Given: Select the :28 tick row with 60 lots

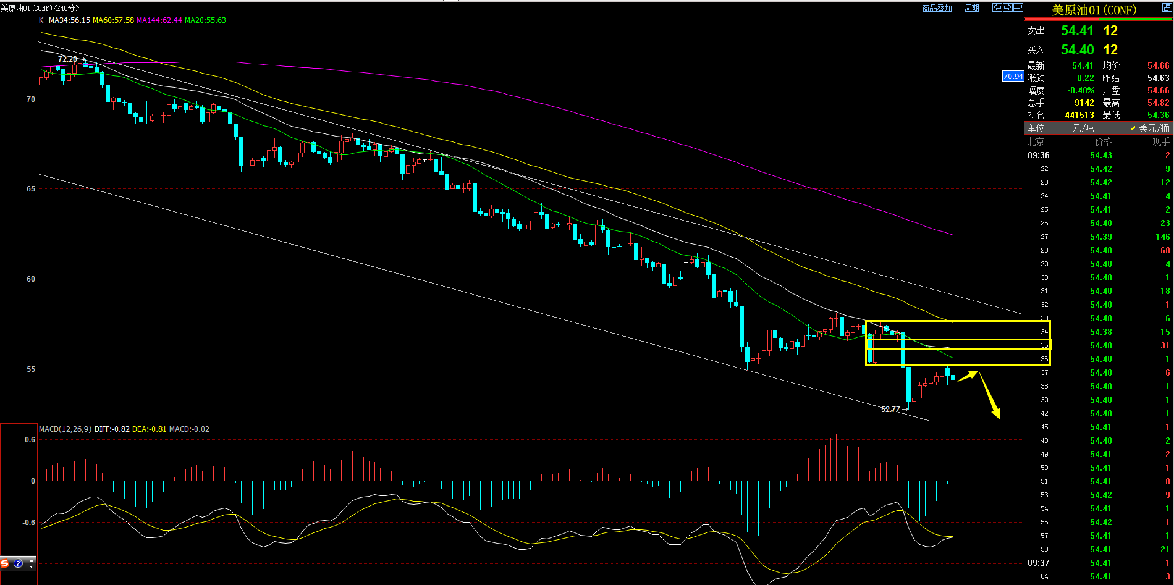Looking at the screenshot, I should coord(1099,251).
